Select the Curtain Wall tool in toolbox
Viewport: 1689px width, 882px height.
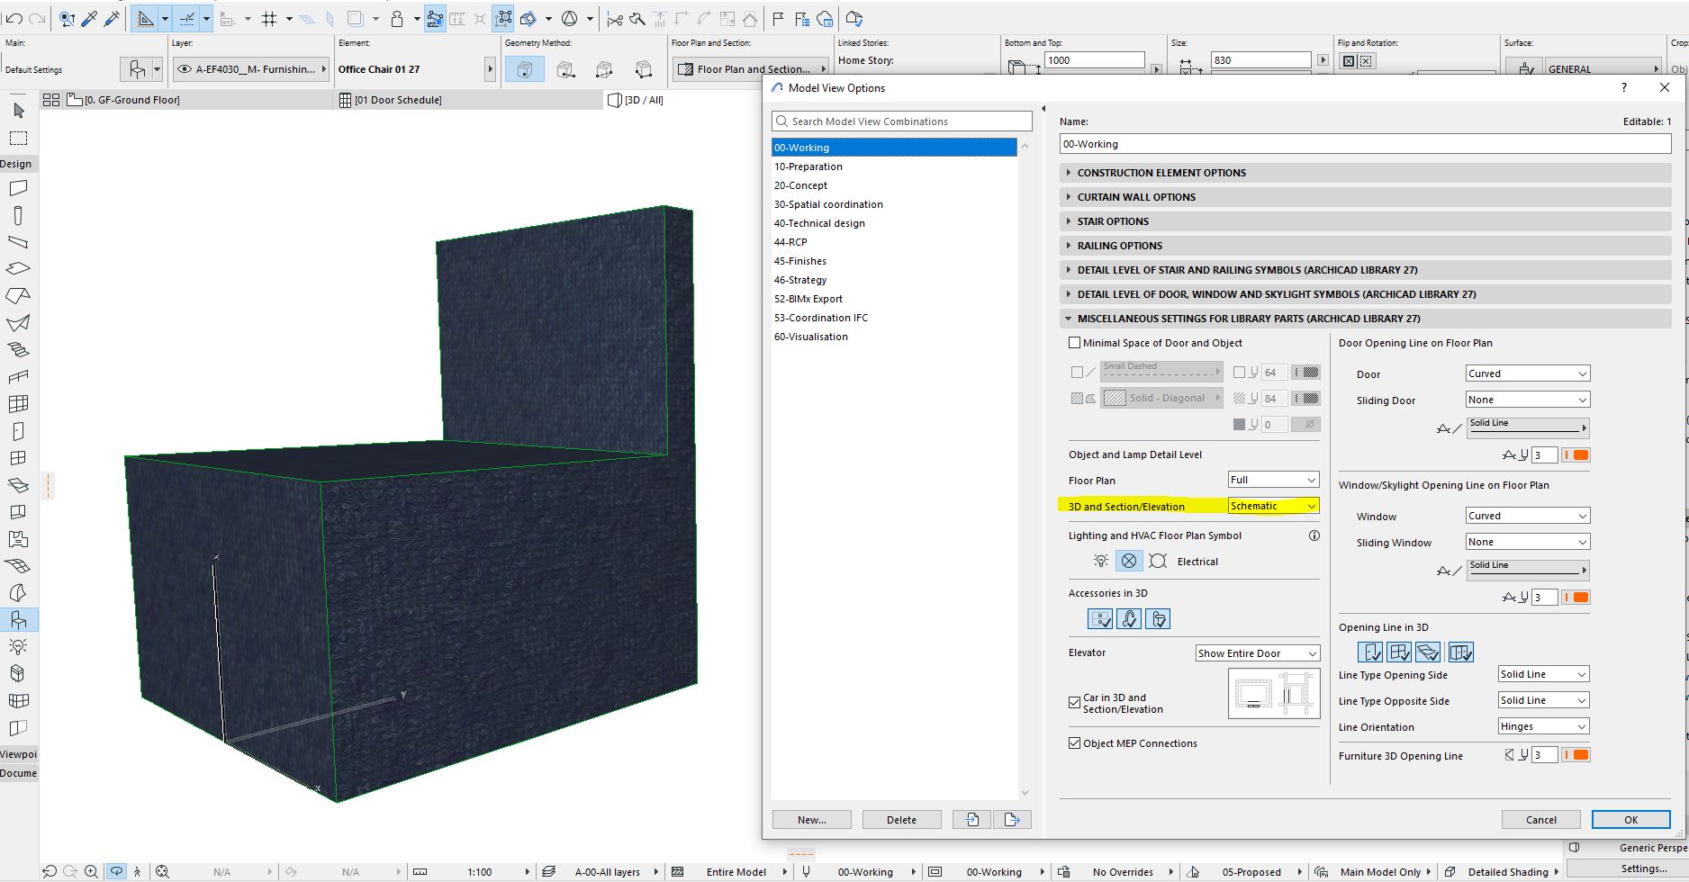point(19,404)
